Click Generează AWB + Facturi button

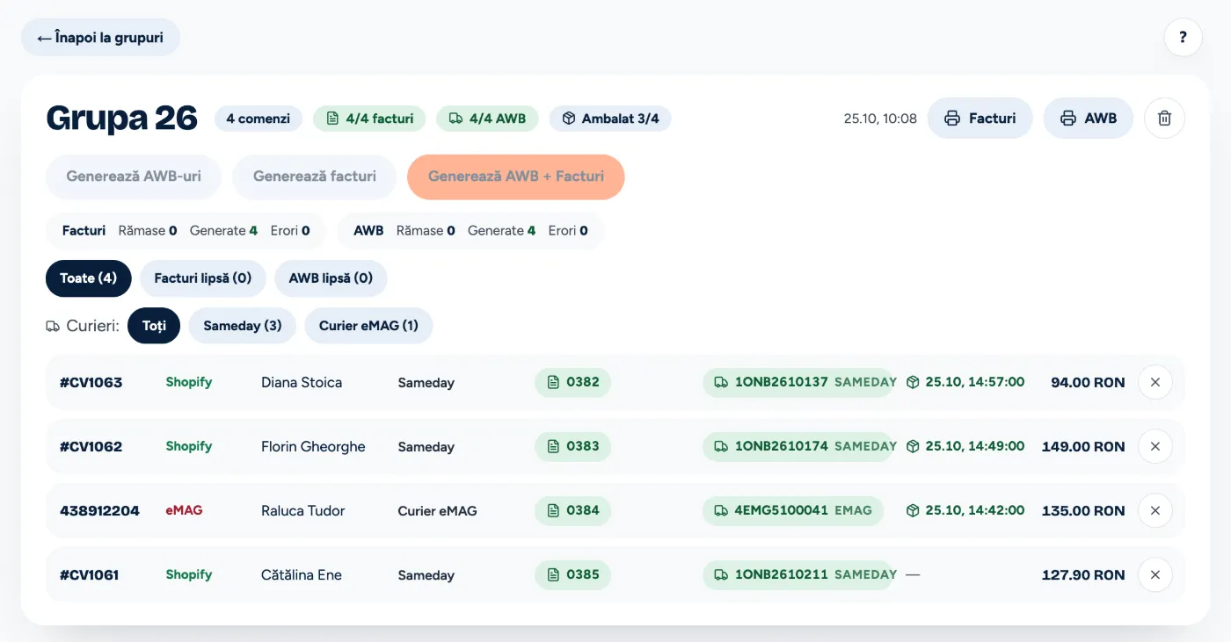[516, 177]
